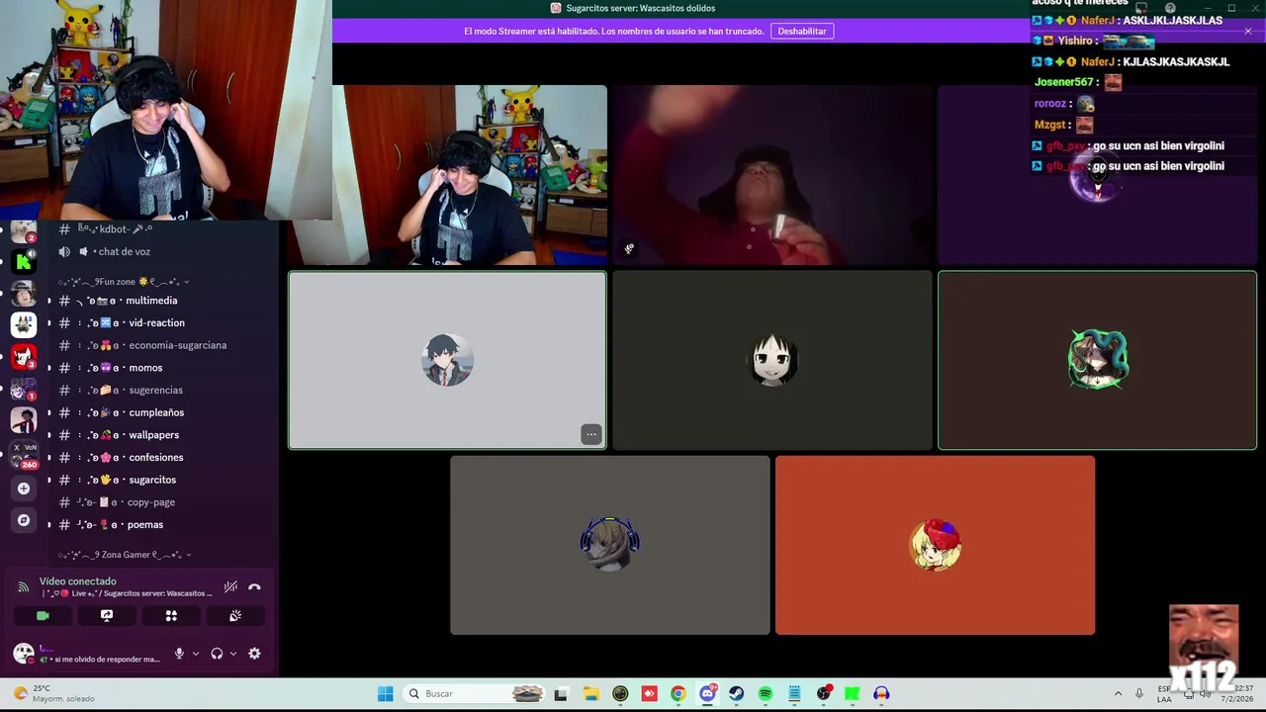Focus the red hoodie person's video tile

click(x=772, y=175)
